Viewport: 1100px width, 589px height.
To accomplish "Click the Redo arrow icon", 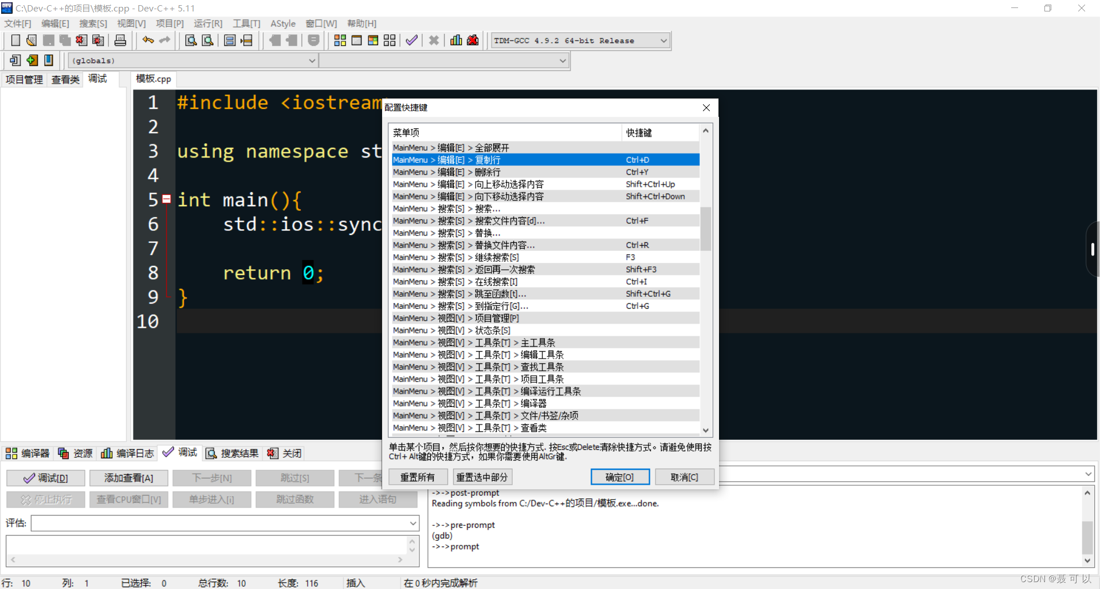I will [164, 40].
